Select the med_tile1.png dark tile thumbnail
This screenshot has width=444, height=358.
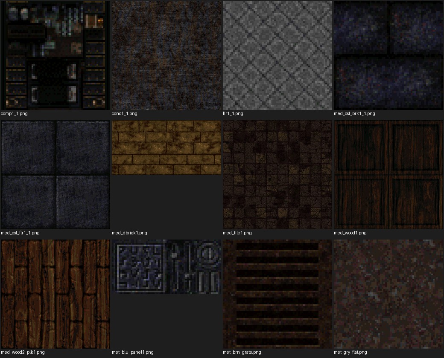point(277,174)
